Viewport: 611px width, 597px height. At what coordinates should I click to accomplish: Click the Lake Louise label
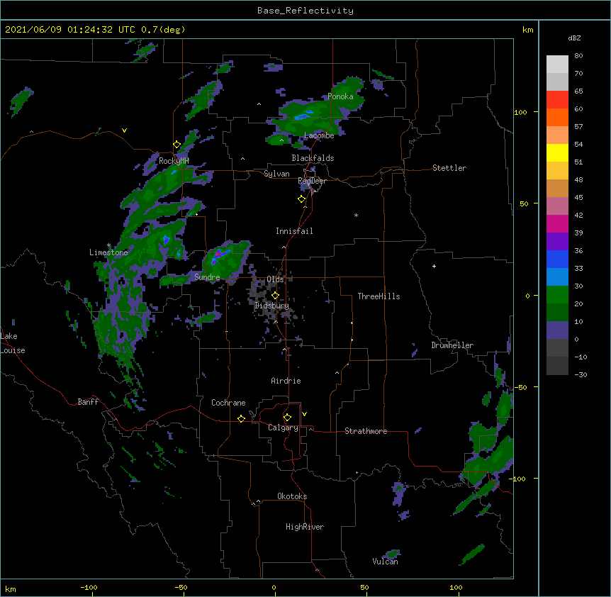tap(13, 343)
